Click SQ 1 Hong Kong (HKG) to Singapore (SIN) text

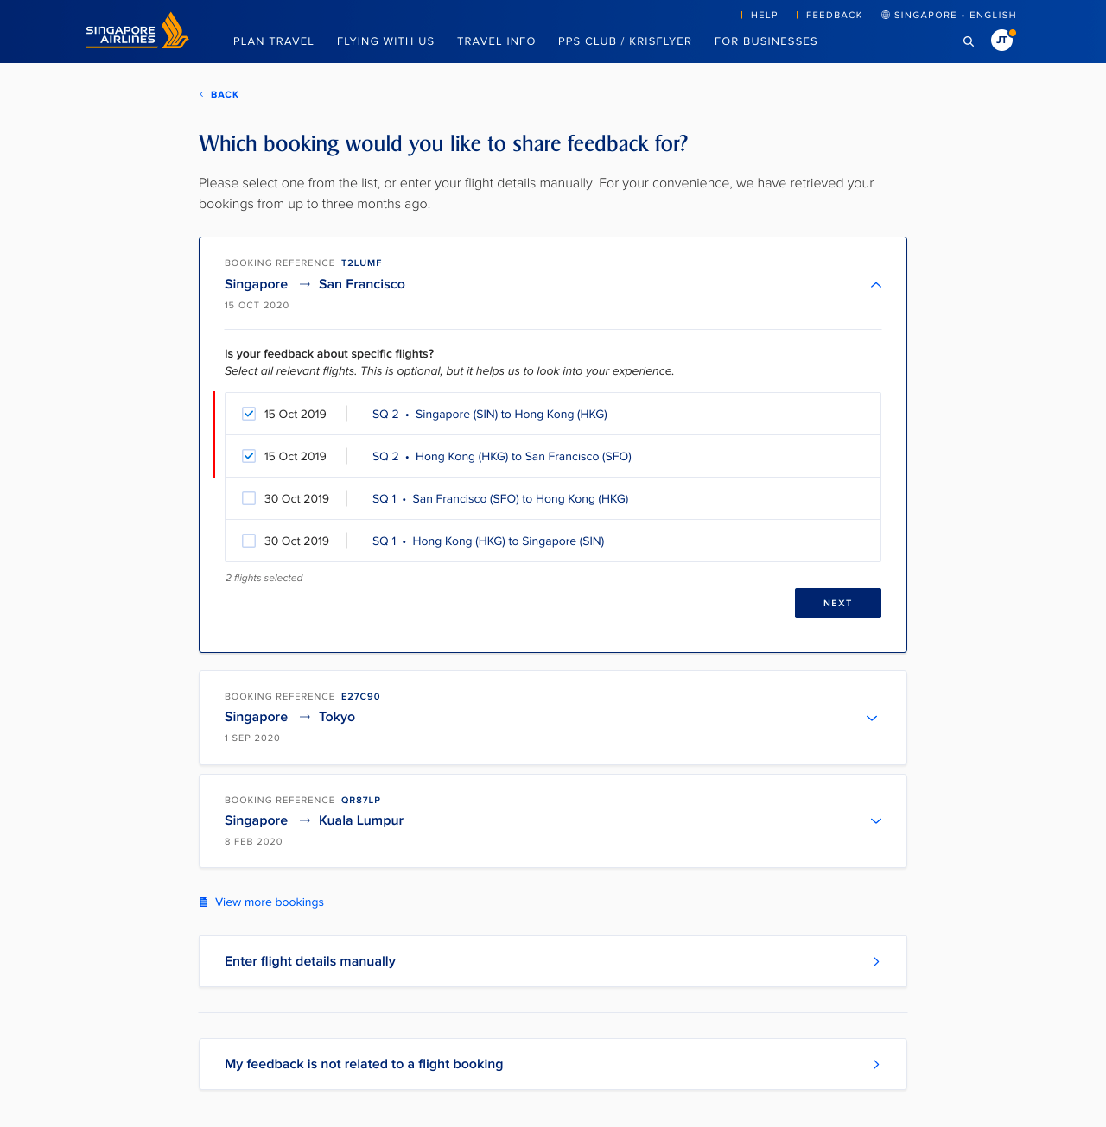pos(488,541)
